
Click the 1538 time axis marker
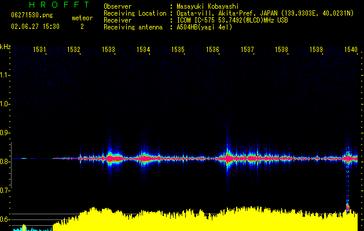pos(282,49)
